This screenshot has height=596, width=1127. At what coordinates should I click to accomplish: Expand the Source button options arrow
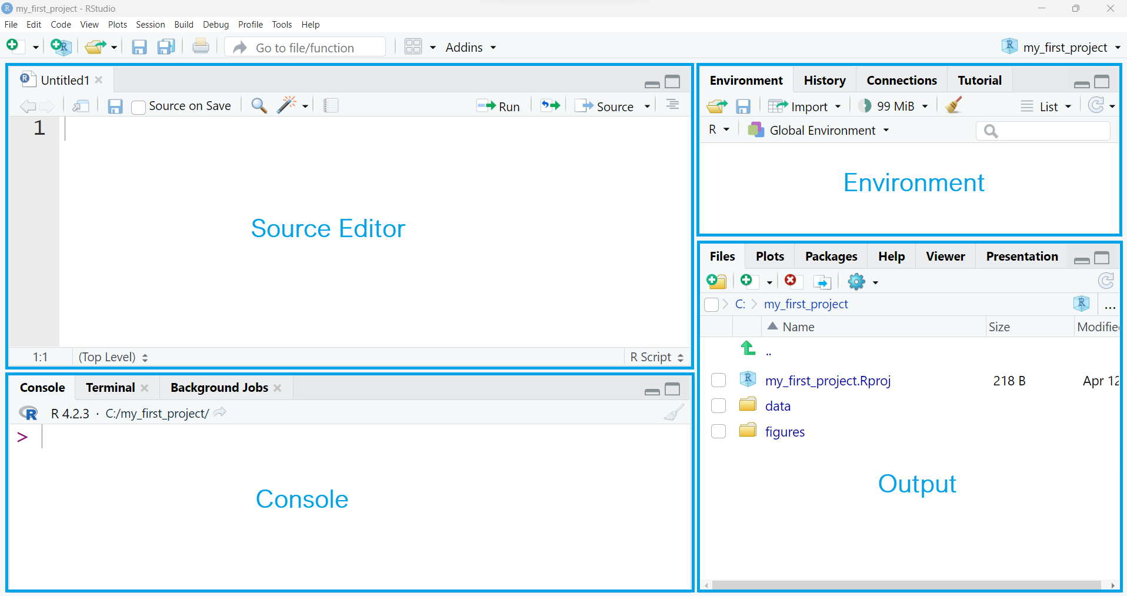647,106
